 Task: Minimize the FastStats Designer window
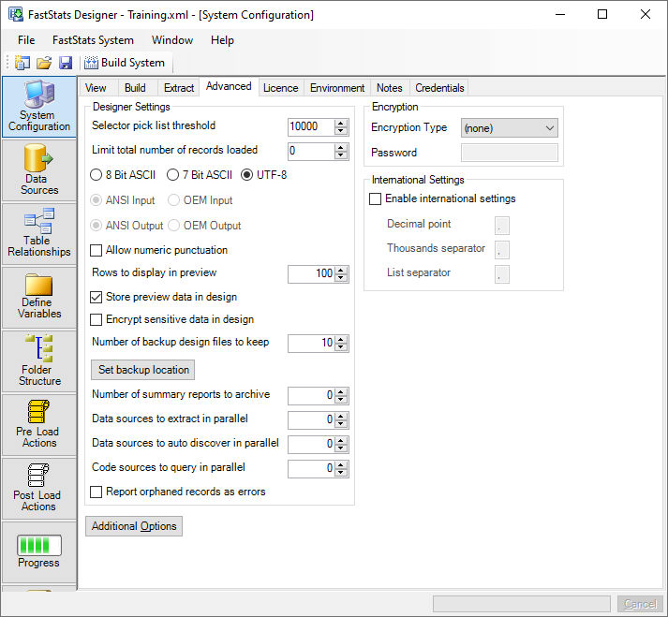tap(560, 14)
